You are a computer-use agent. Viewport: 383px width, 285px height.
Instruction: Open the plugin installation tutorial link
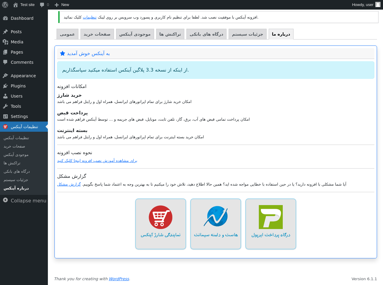coord(97,161)
